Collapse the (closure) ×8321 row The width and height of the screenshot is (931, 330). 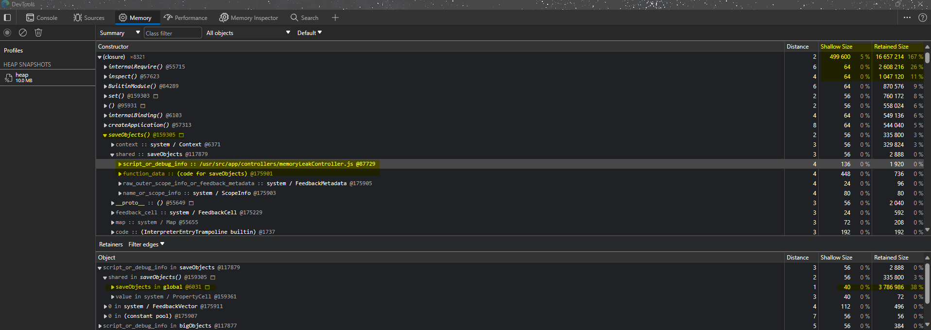point(100,57)
